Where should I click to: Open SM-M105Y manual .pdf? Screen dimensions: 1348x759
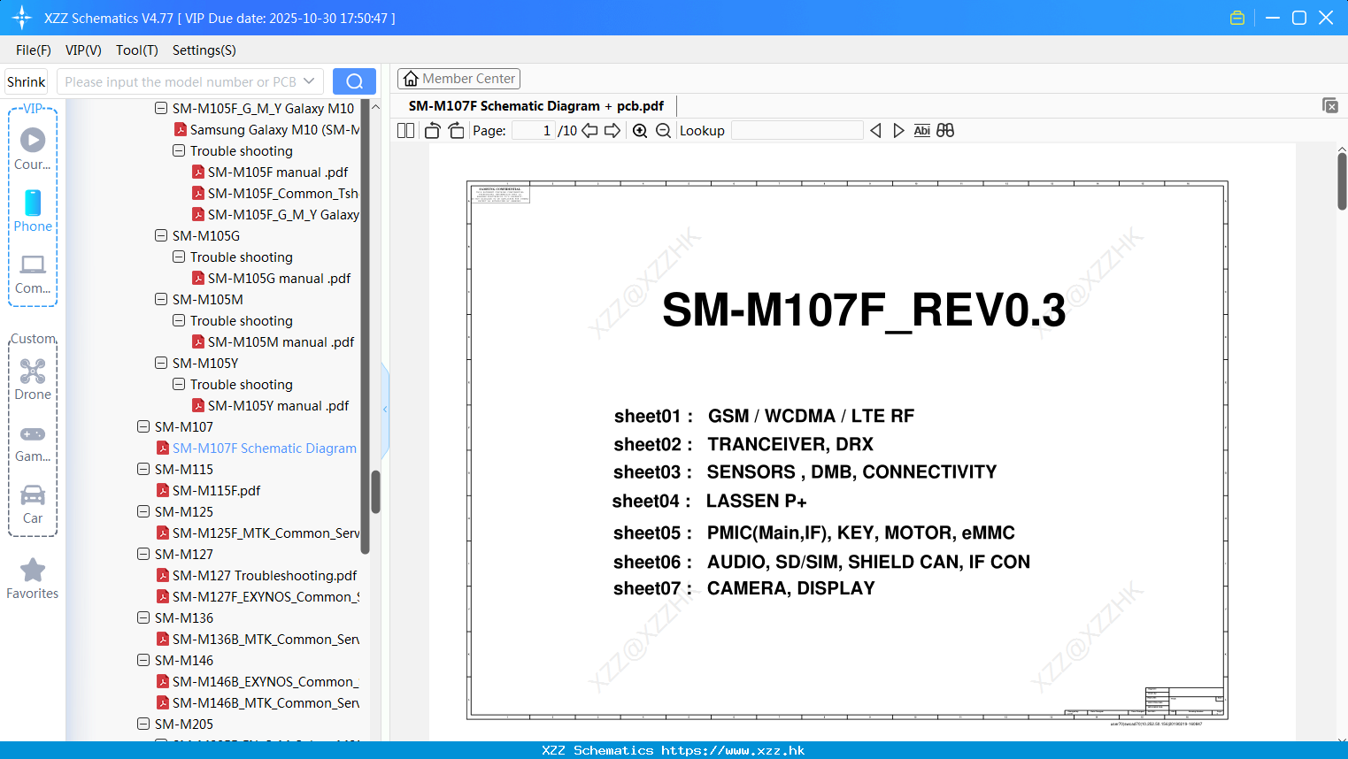tap(278, 405)
